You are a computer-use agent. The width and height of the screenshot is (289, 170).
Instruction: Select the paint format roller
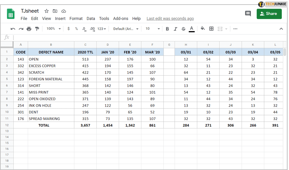coord(37,29)
